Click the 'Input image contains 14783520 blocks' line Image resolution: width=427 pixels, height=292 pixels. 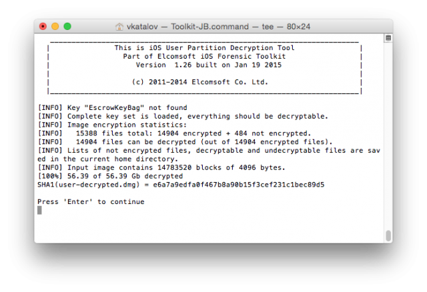[161, 167]
